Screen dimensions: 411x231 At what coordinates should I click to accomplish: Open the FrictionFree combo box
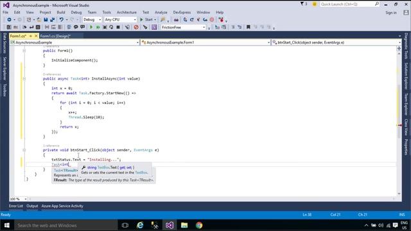(x=183, y=27)
